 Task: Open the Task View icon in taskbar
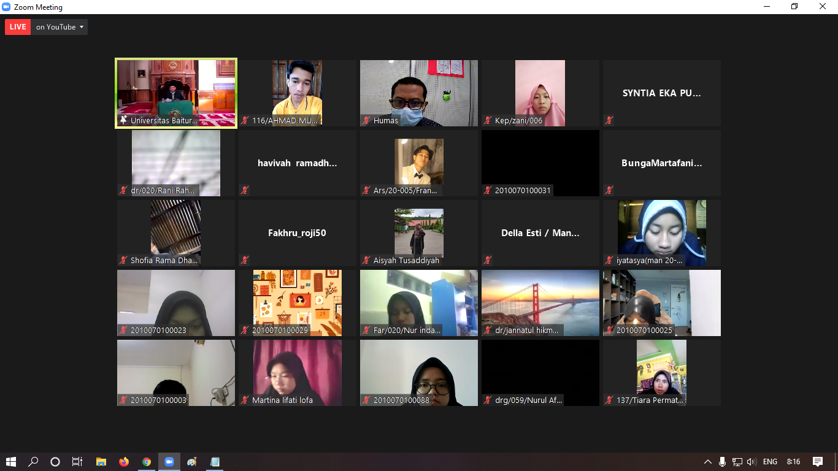(77, 462)
